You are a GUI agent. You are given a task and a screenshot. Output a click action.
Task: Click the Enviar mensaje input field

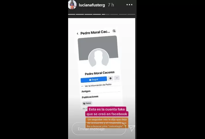[x=99, y=129]
